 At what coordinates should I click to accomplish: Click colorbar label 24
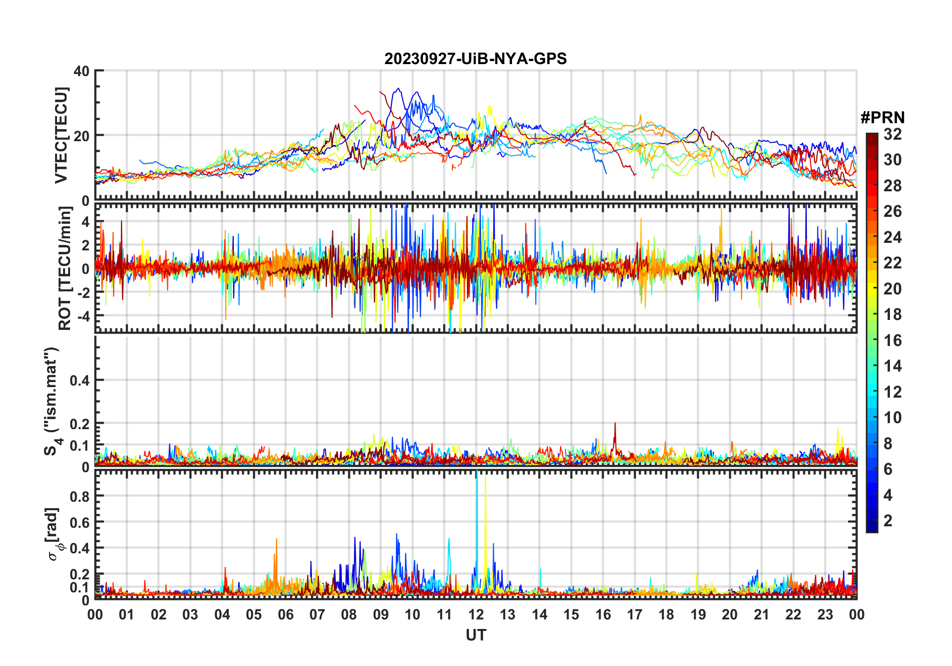(x=892, y=237)
